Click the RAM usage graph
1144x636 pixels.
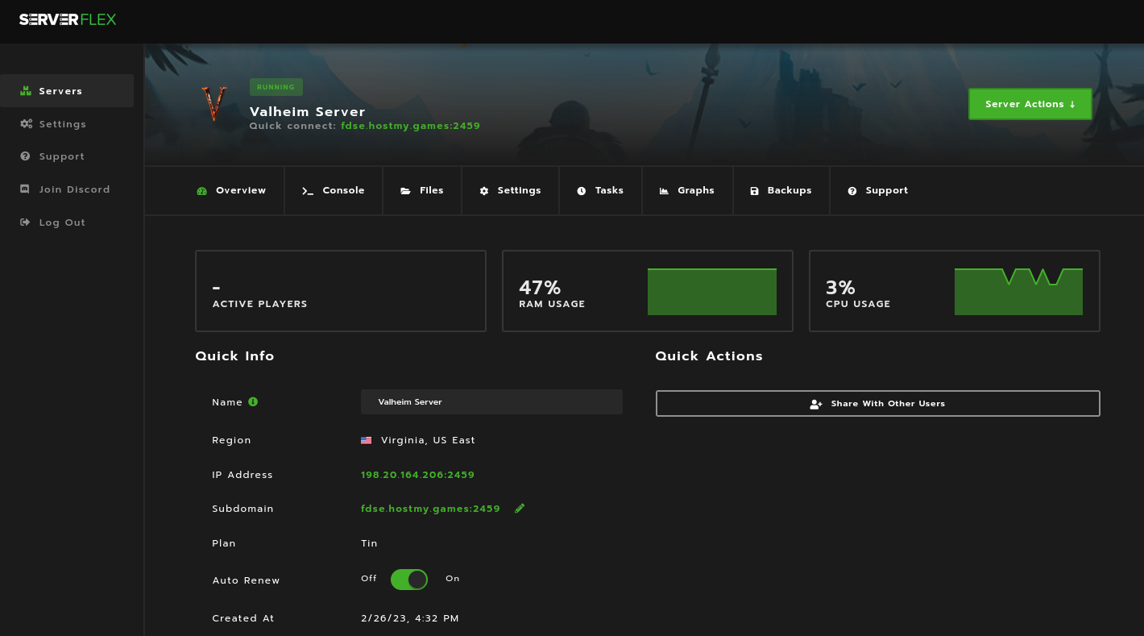click(x=712, y=292)
